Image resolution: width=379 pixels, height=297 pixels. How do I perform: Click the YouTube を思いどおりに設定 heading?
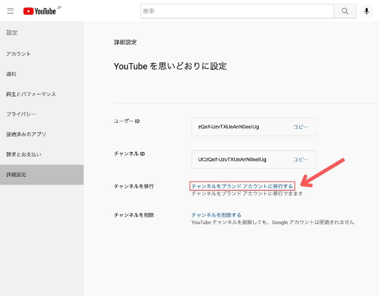[170, 66]
